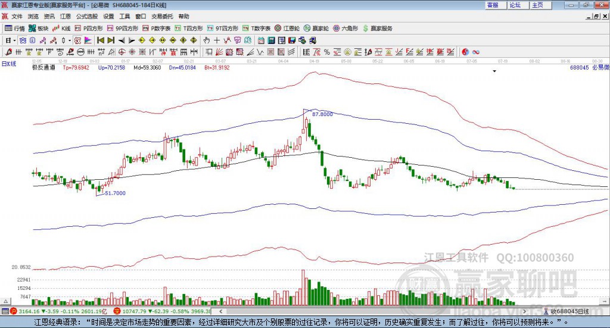
Task: Select the zigzag wave line tool
Action: tap(260, 52)
